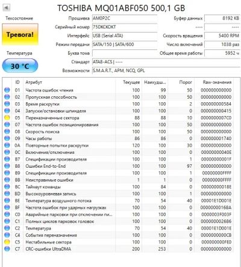Select the blue status icon for attribute B8
The image size is (241, 267).
pos(7,166)
